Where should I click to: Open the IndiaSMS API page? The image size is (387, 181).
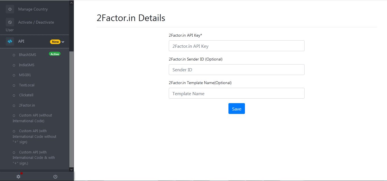[26, 65]
